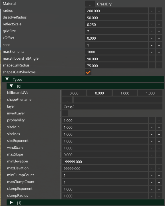Decrease dissolveRadius with minus button
Viewport: 165px width, 206px height.
click(152, 18)
